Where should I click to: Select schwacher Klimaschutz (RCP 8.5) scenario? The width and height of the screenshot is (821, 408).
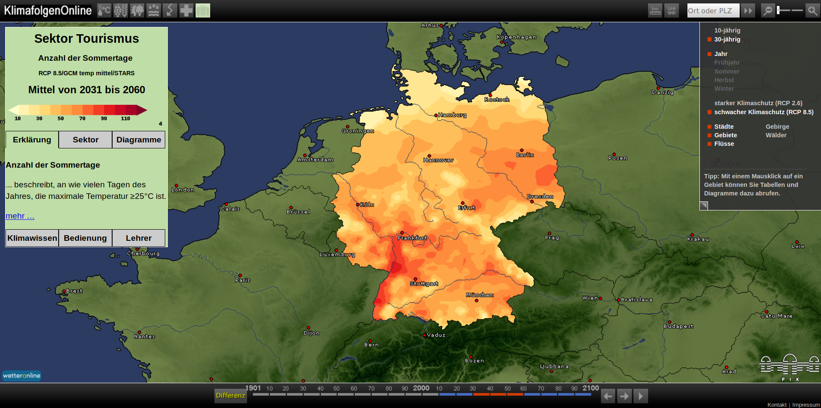(764, 112)
